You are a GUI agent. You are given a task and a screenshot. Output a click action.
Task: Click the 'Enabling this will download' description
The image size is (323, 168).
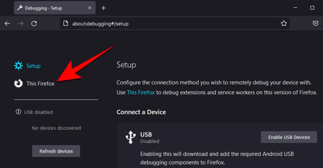[217, 158]
